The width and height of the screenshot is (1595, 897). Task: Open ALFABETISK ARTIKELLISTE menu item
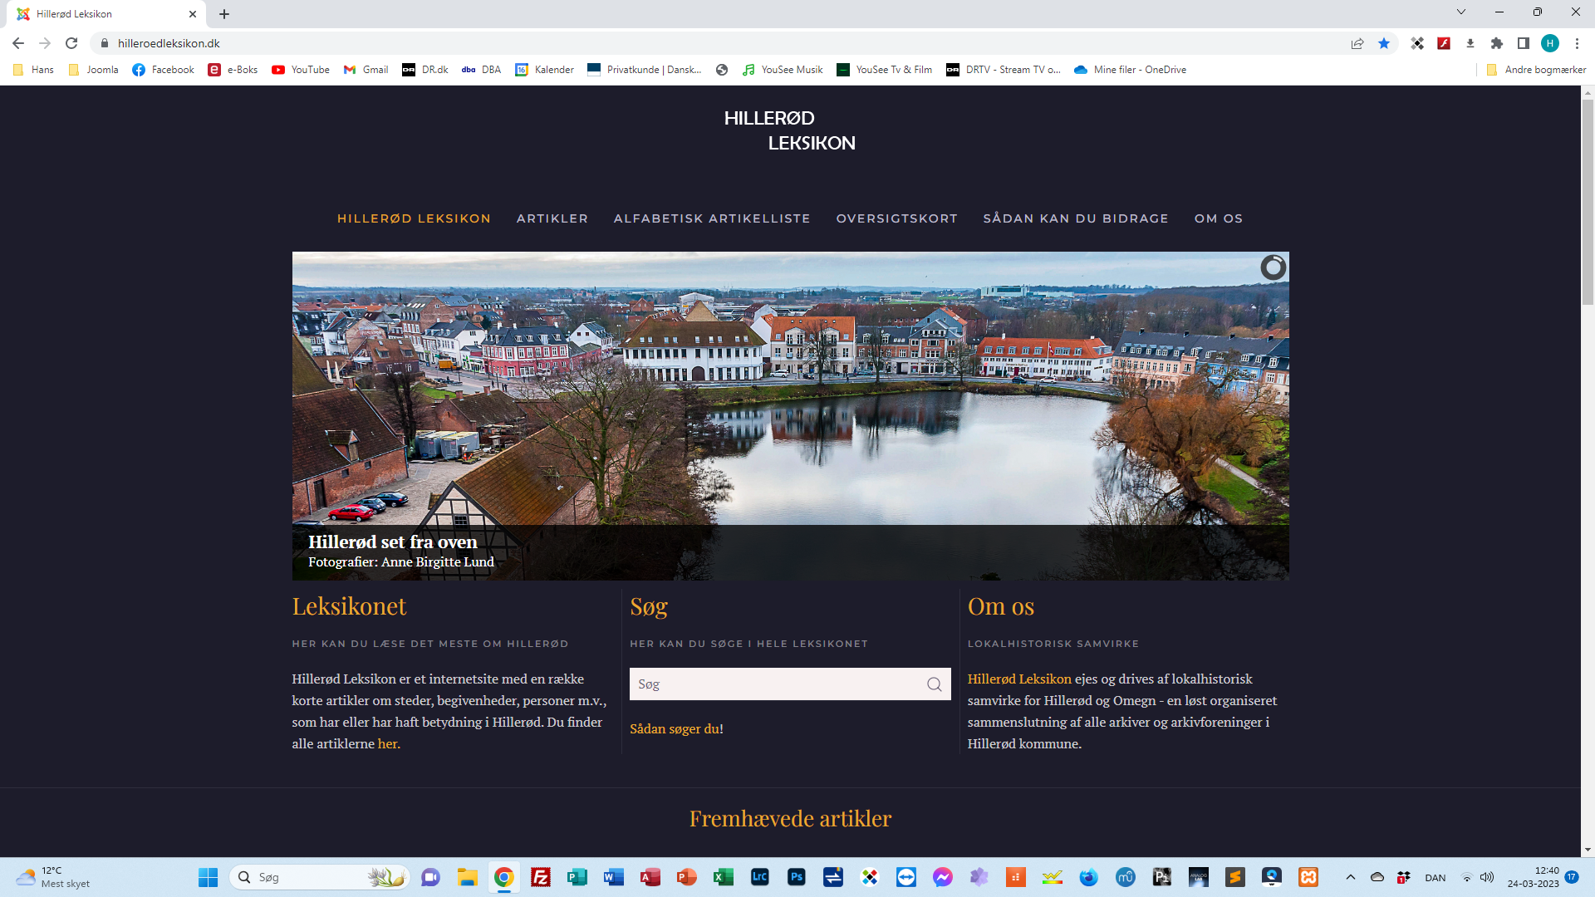(712, 218)
